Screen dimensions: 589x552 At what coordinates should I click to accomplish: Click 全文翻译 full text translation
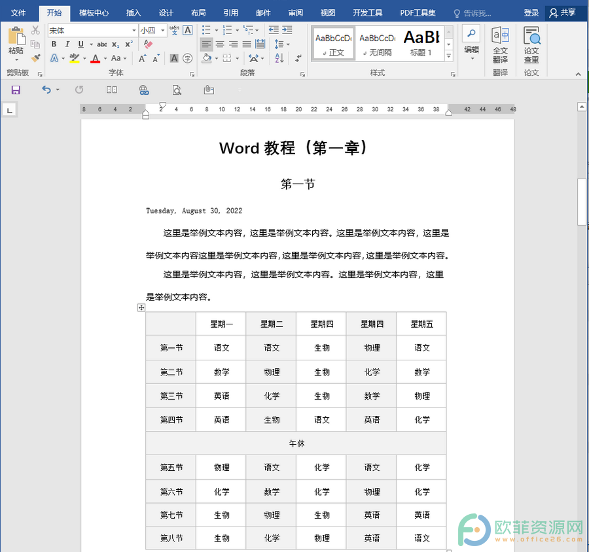pos(501,44)
